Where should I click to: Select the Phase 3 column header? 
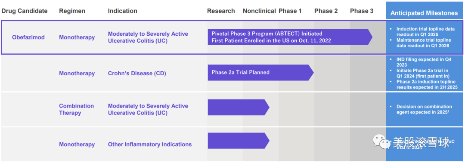[x=362, y=11]
